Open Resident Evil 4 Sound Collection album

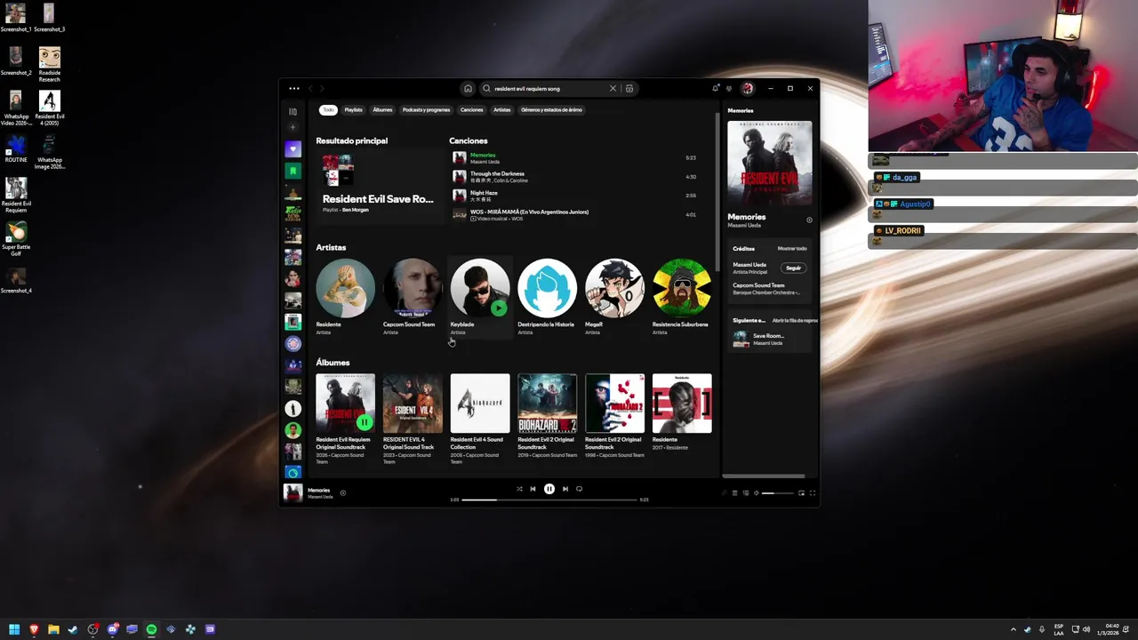click(479, 420)
